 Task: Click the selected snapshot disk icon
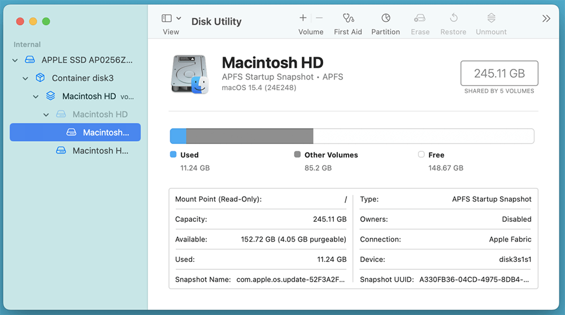click(71, 132)
